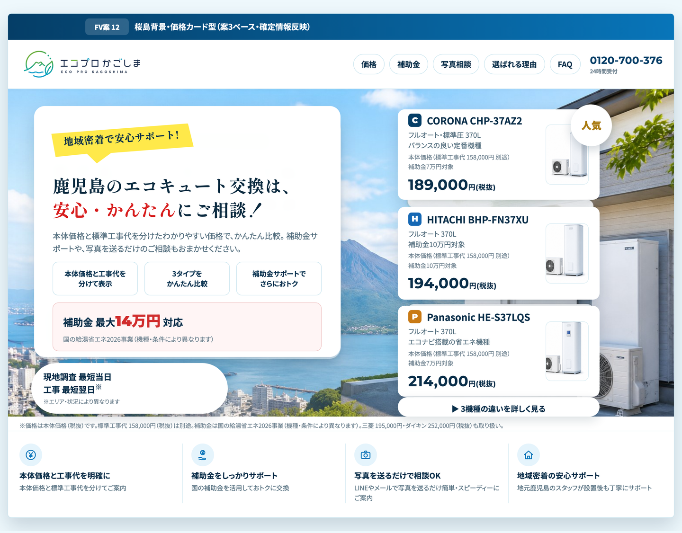Click 補助金をしっかりサポート heading

coord(234,476)
